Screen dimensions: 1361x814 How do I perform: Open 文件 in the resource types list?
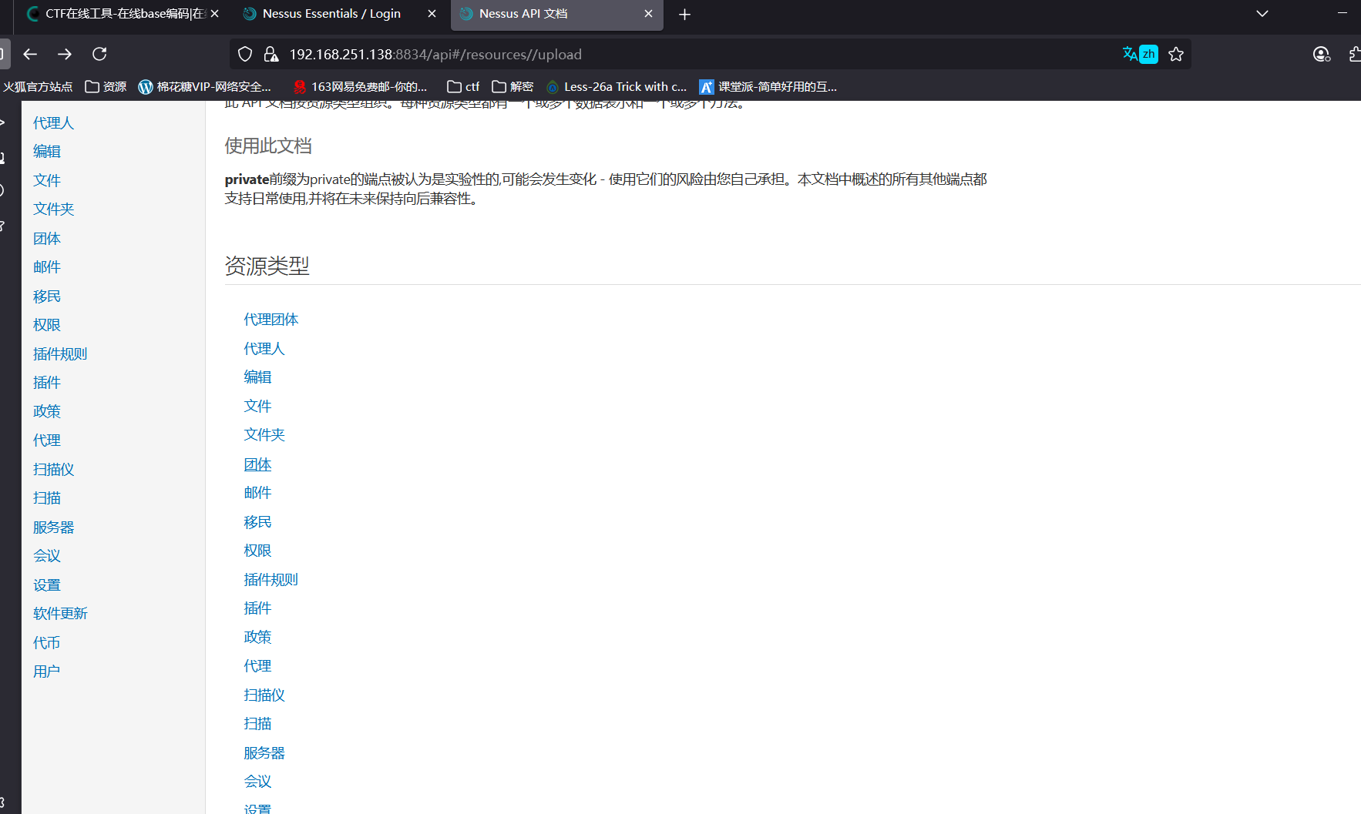(257, 407)
